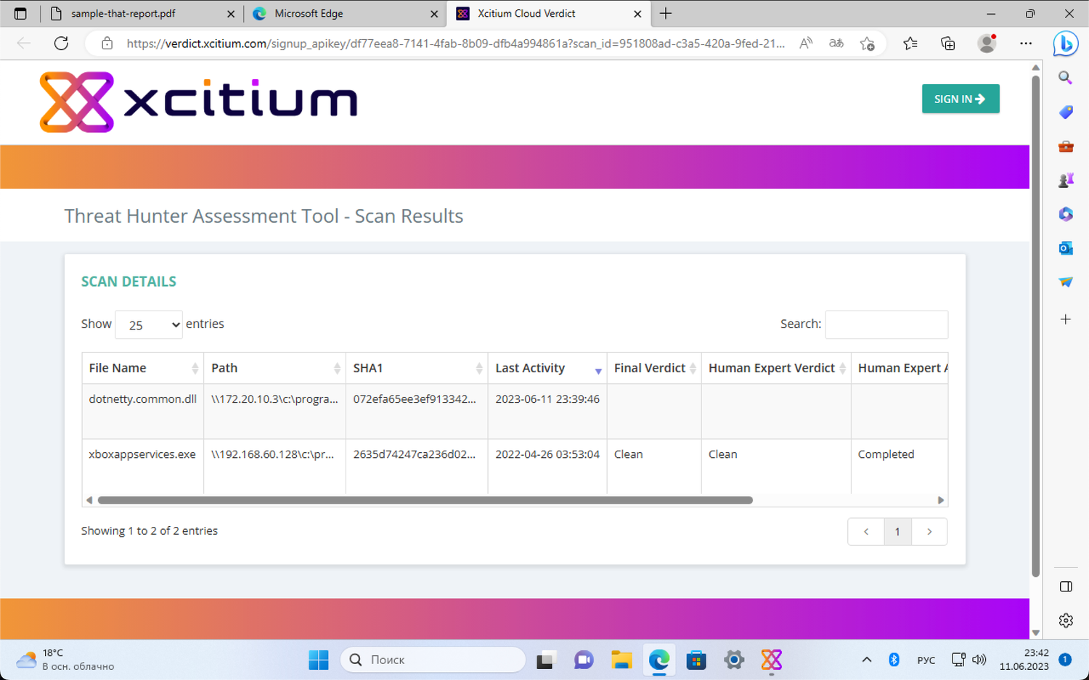Open the entries-per-page dropdown

click(149, 324)
